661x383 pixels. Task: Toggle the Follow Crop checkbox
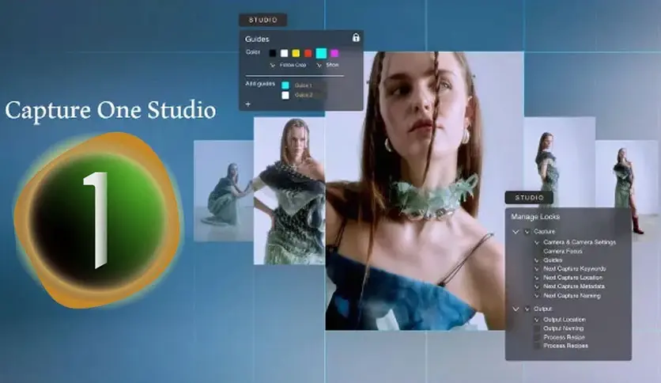pyautogui.click(x=273, y=65)
